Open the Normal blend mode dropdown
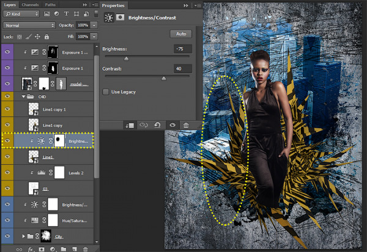This screenshot has height=252, width=367. tap(29, 25)
